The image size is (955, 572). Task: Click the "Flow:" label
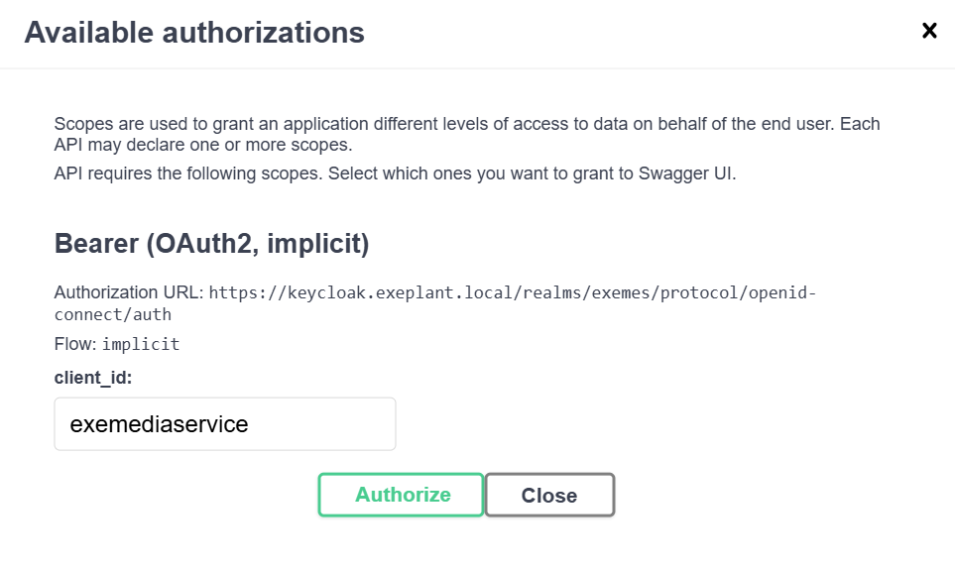coord(75,344)
